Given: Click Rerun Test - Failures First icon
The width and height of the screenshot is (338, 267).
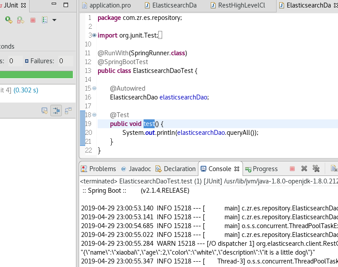Looking at the screenshot, I should click(20, 20).
